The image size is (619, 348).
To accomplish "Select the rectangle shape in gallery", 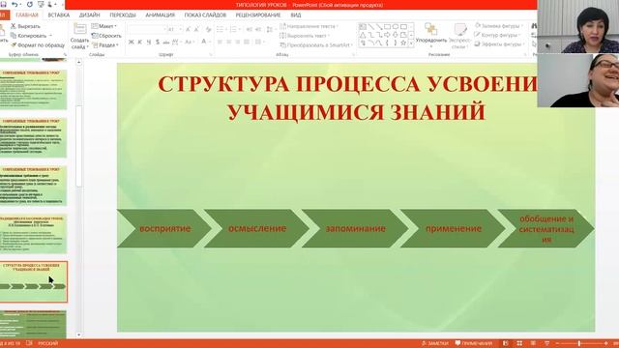I will pyautogui.click(x=387, y=27).
